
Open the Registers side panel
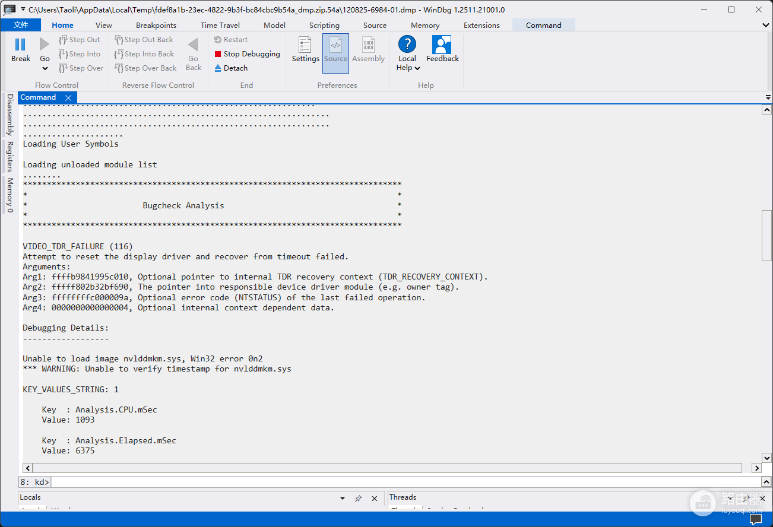10,157
